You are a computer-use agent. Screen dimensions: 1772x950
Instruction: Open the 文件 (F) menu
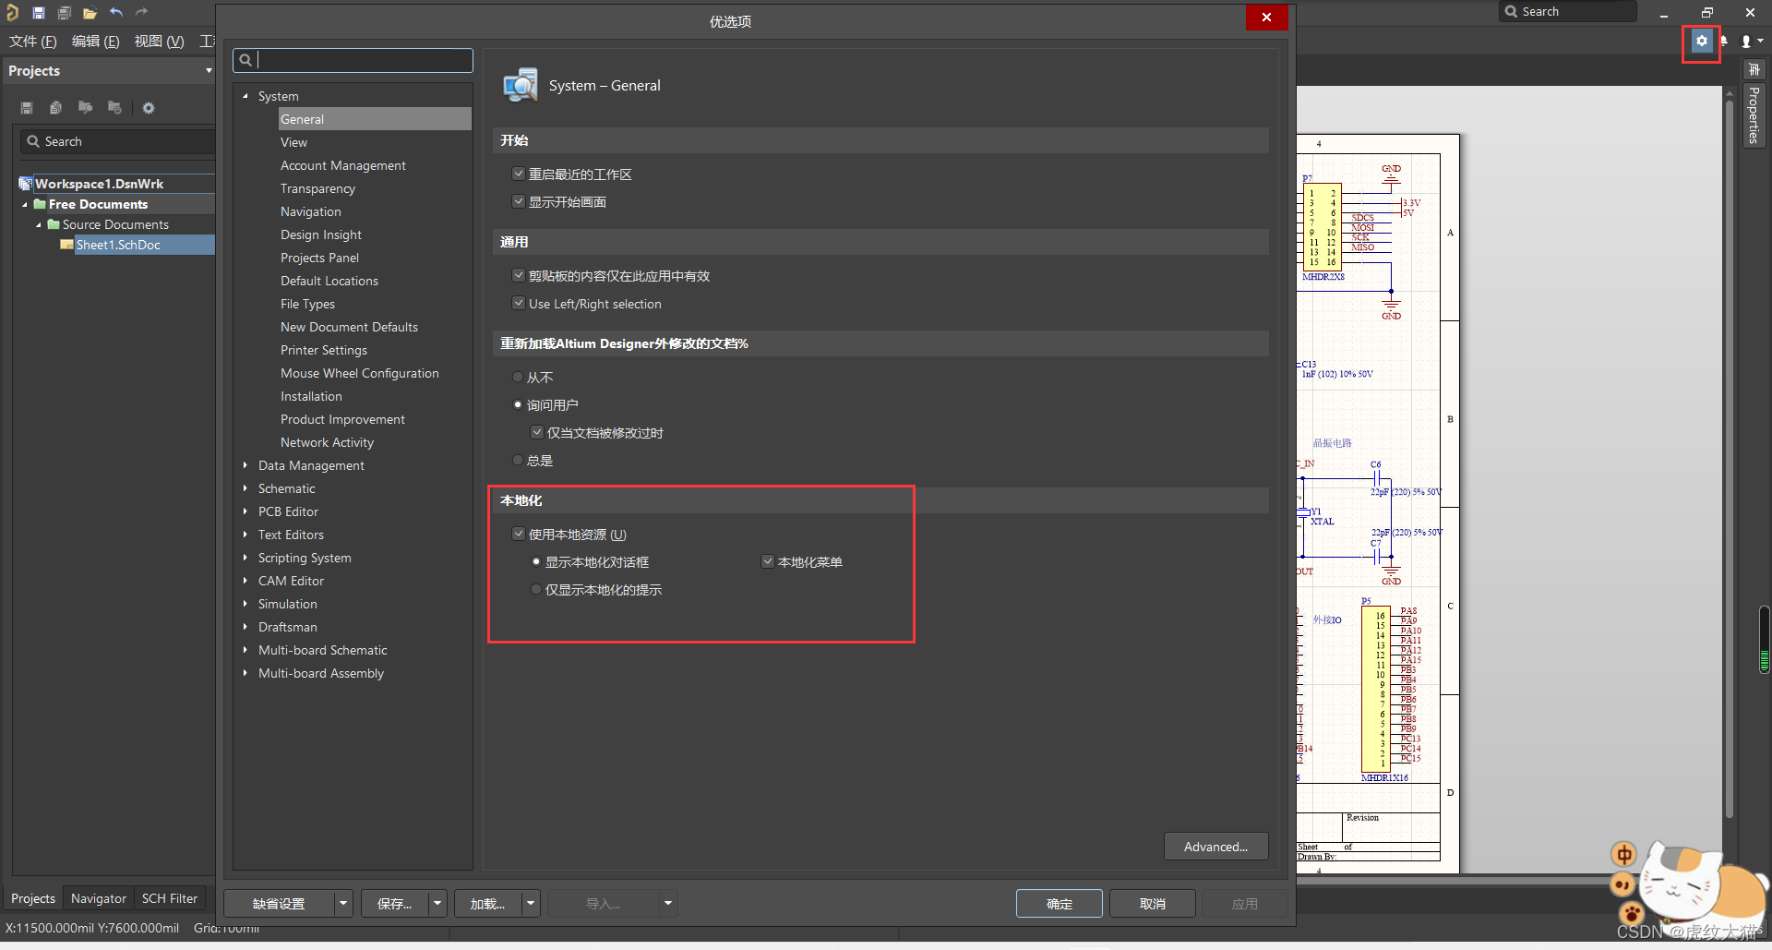[x=33, y=42]
